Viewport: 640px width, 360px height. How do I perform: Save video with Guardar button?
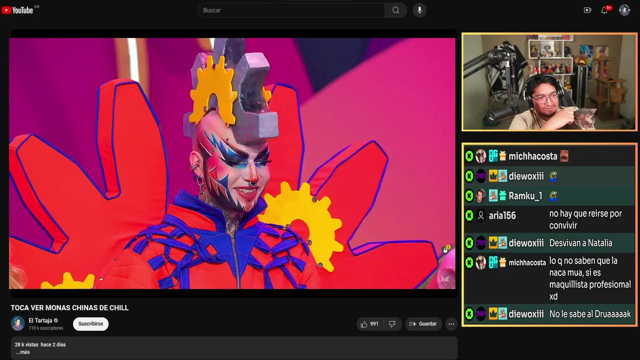click(423, 324)
